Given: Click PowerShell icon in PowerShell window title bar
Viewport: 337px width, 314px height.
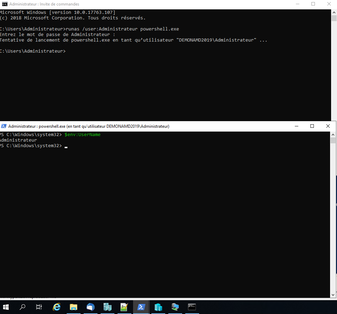Looking at the screenshot, I should (4, 126).
